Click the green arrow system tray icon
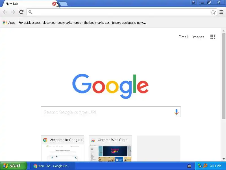The image size is (226, 170). 200,166
